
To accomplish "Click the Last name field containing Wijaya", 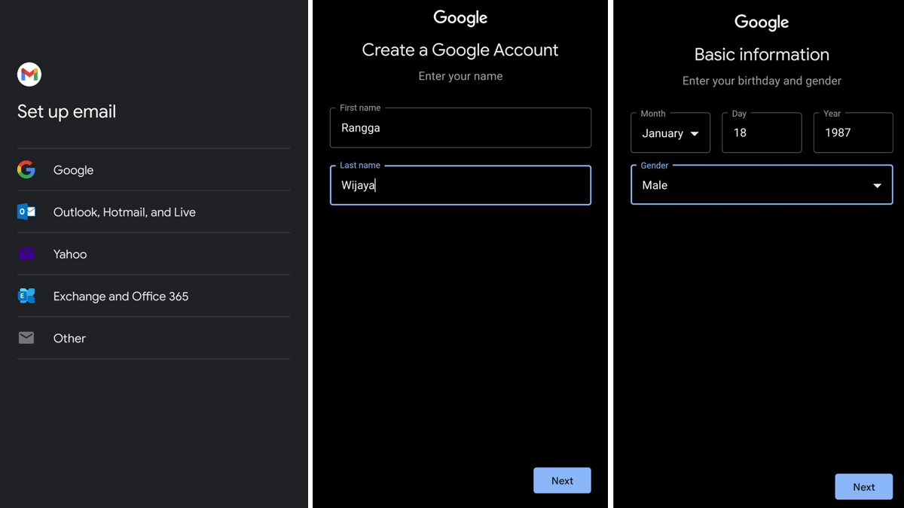I will [460, 184].
